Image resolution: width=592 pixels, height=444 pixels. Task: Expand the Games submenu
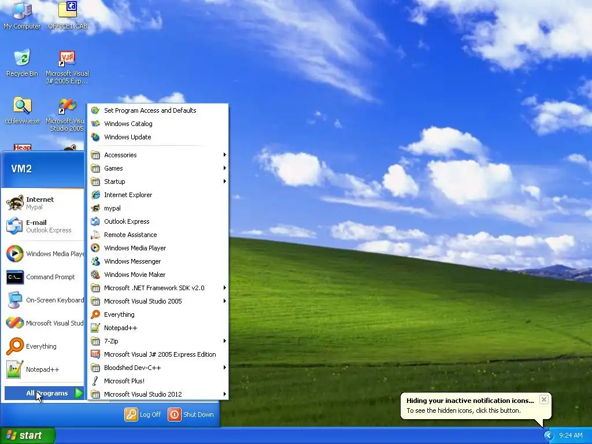[158, 168]
